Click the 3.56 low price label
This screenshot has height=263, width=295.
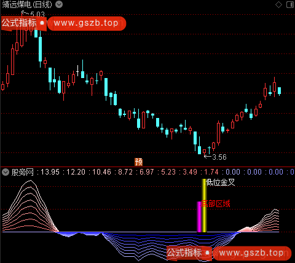click(219, 157)
